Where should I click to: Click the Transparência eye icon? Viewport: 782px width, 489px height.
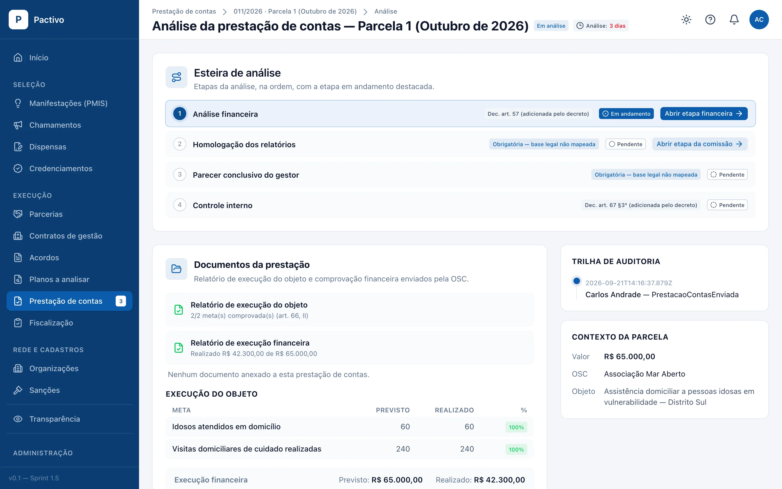[x=18, y=419]
